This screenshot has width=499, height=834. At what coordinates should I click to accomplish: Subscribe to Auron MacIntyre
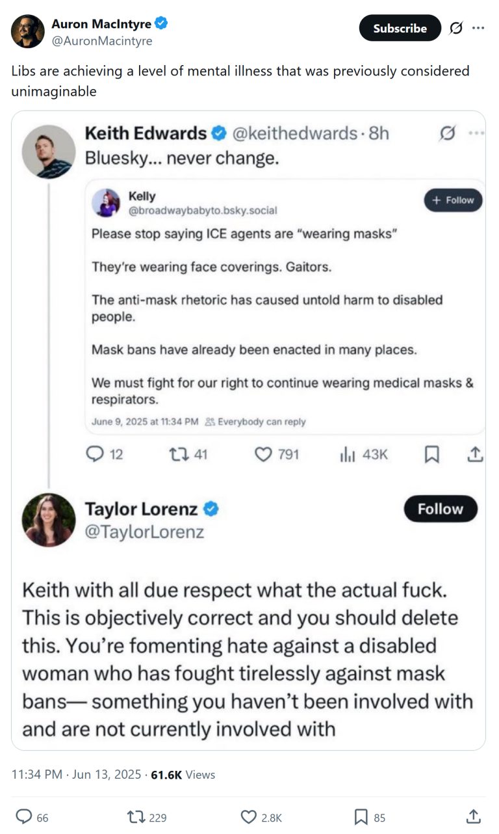pyautogui.click(x=400, y=29)
